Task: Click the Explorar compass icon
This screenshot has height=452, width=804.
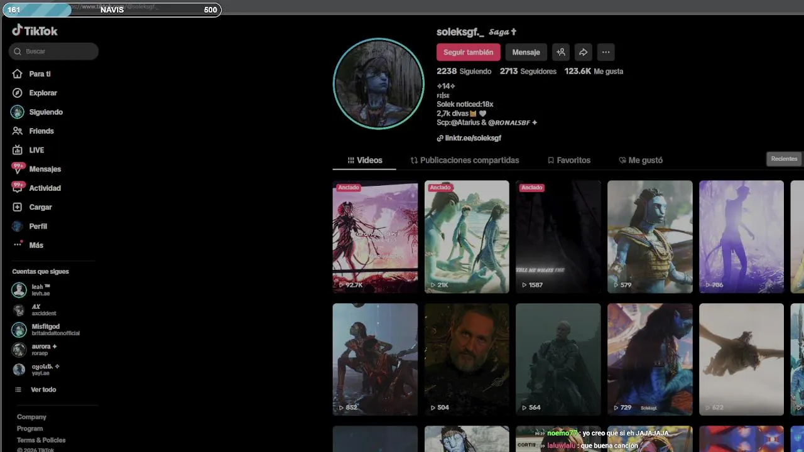Action: click(x=18, y=93)
